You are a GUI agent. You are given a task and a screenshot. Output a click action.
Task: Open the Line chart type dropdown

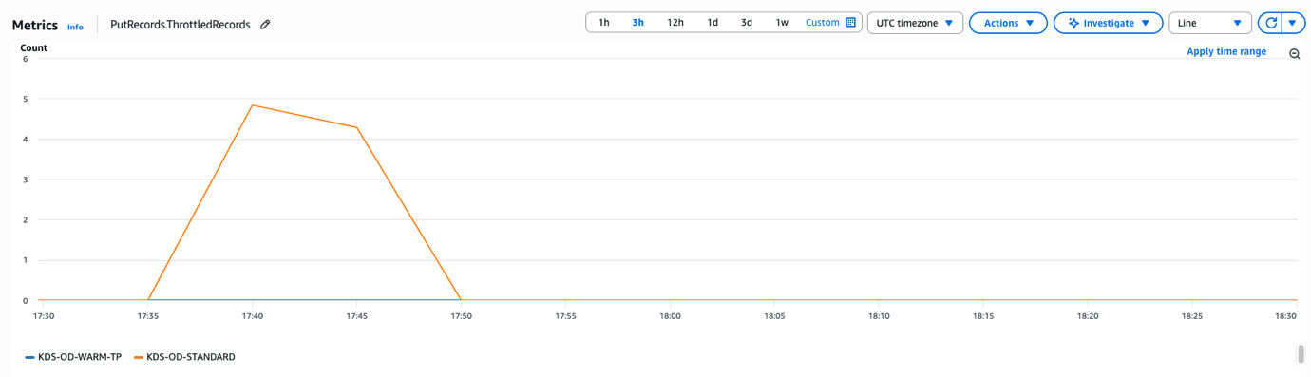(1210, 23)
